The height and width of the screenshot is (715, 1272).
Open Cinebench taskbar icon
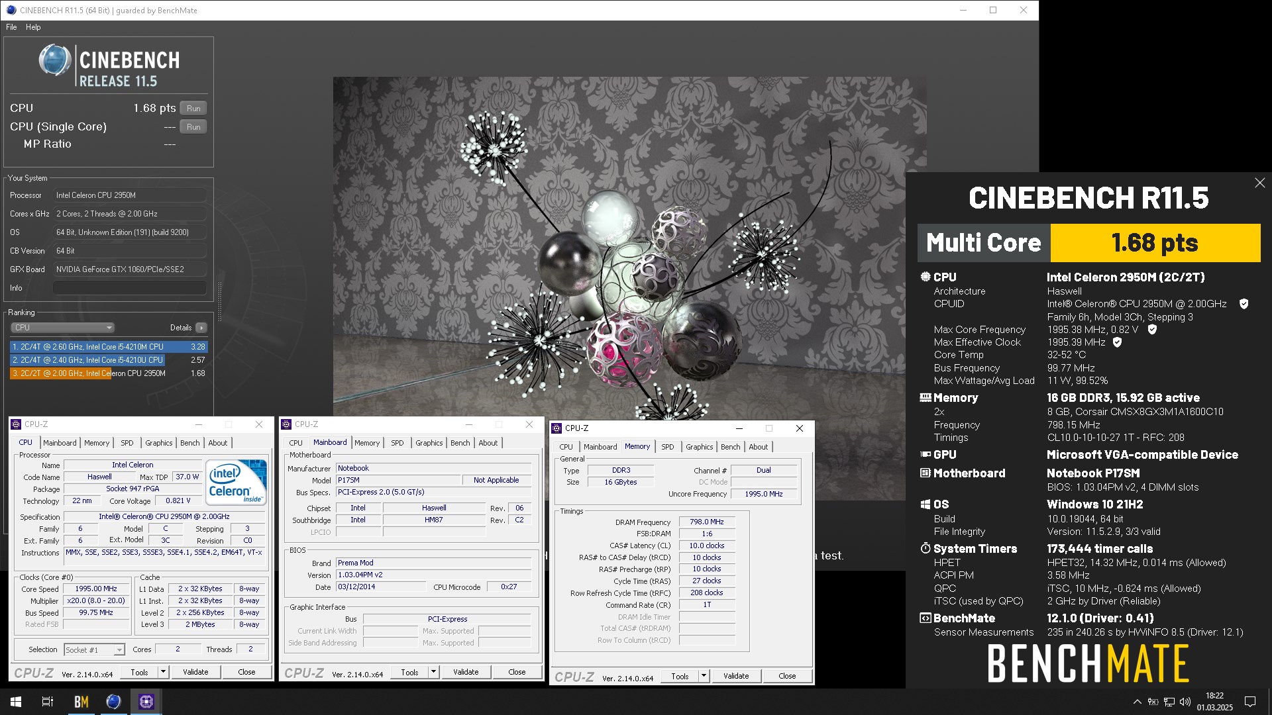(x=113, y=702)
